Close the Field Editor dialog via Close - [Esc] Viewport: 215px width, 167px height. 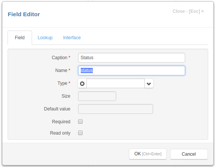(x=188, y=11)
